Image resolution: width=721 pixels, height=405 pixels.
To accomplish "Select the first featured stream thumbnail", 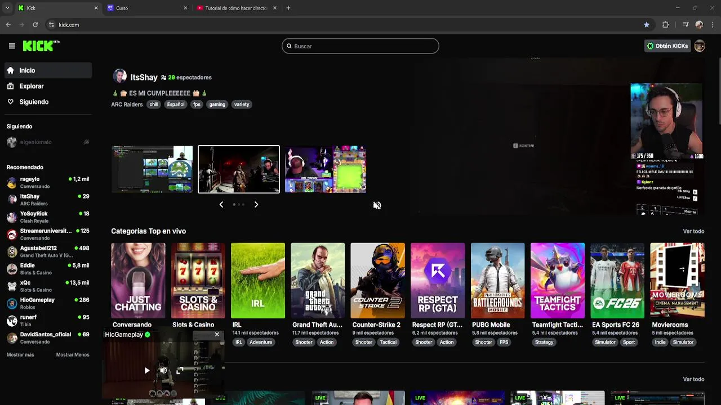I will tap(152, 169).
